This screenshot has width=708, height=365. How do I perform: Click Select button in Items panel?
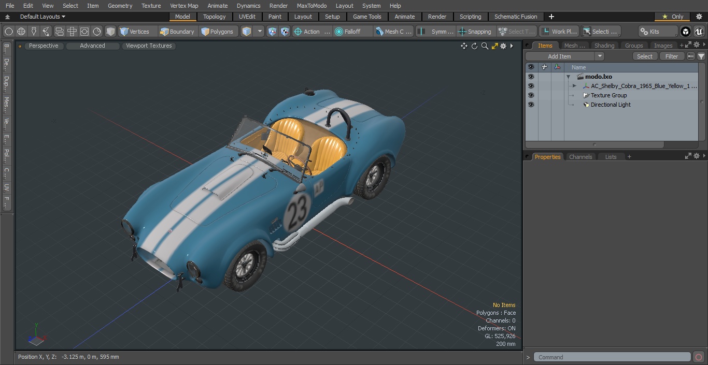(x=645, y=56)
